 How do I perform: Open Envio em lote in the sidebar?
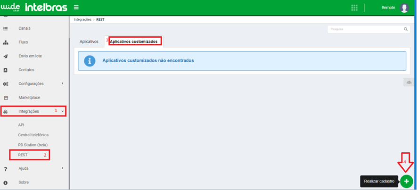pyautogui.click(x=30, y=56)
